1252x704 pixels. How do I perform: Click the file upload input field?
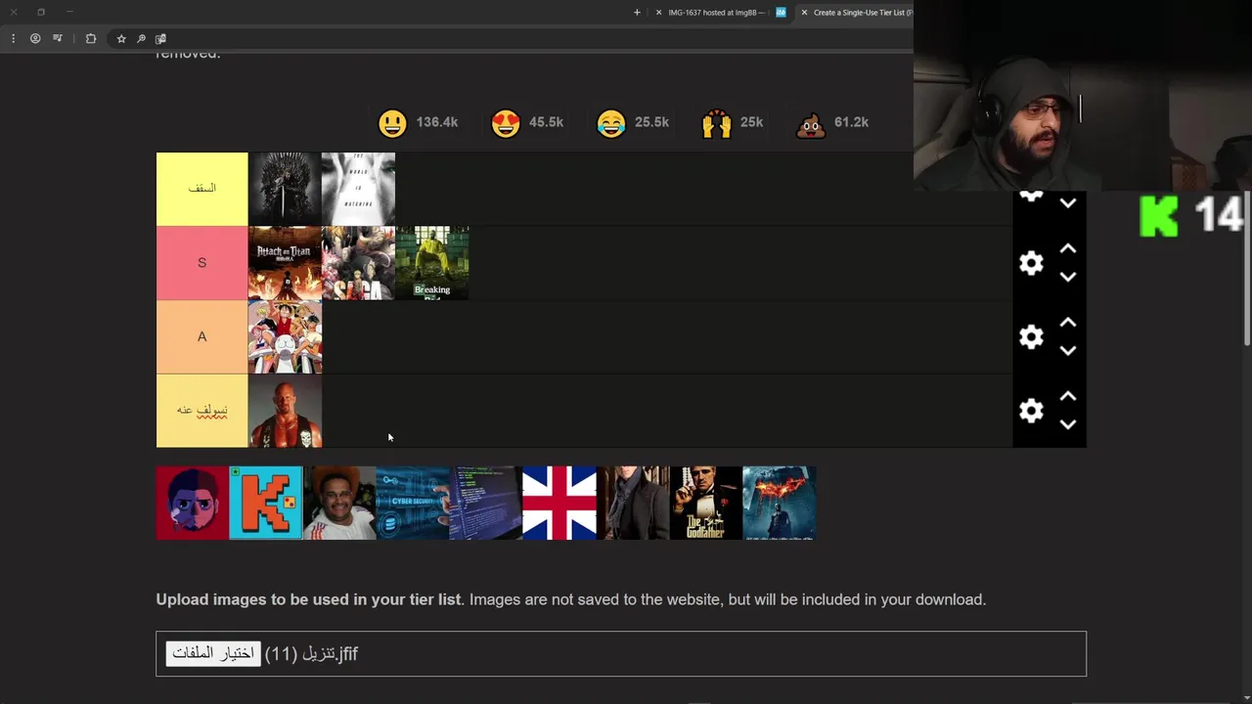click(621, 654)
